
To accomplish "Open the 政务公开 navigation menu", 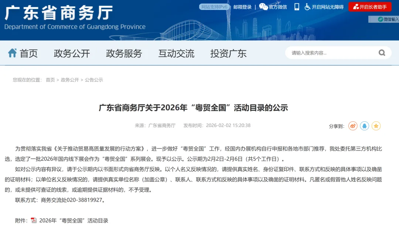I will click(72, 53).
